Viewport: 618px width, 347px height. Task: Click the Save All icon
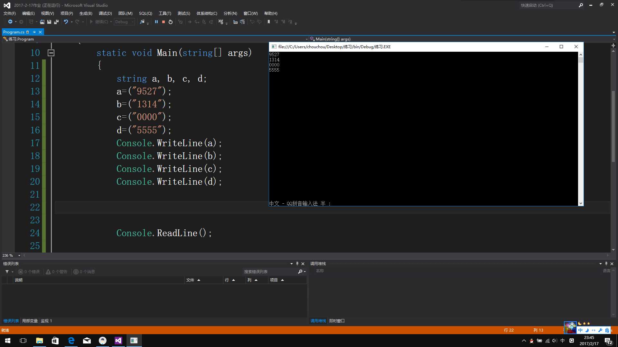click(56, 22)
